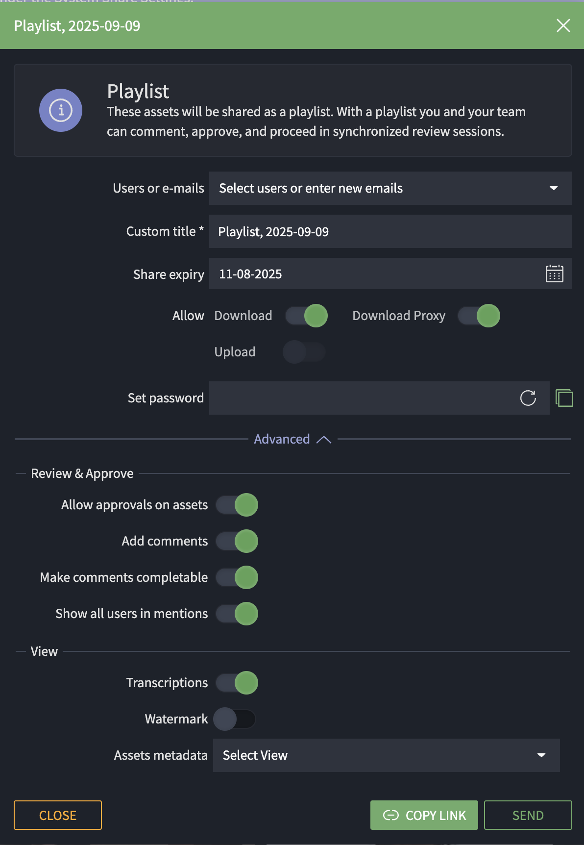
Task: Disable the Transcriptions toggle
Action: (237, 683)
